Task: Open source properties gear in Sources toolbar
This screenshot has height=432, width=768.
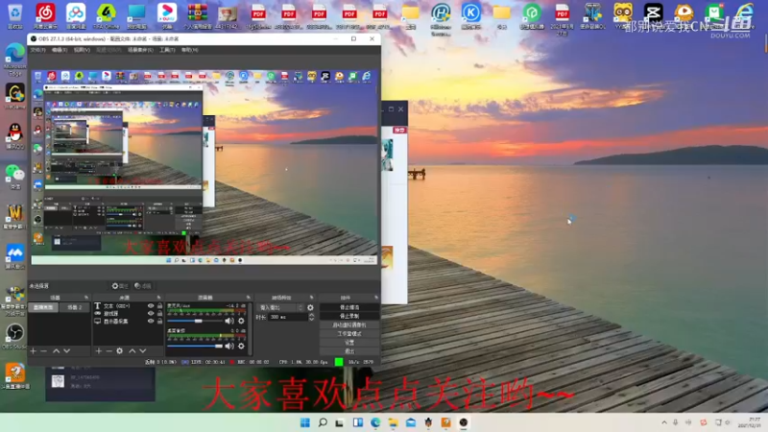Action: 119,351
